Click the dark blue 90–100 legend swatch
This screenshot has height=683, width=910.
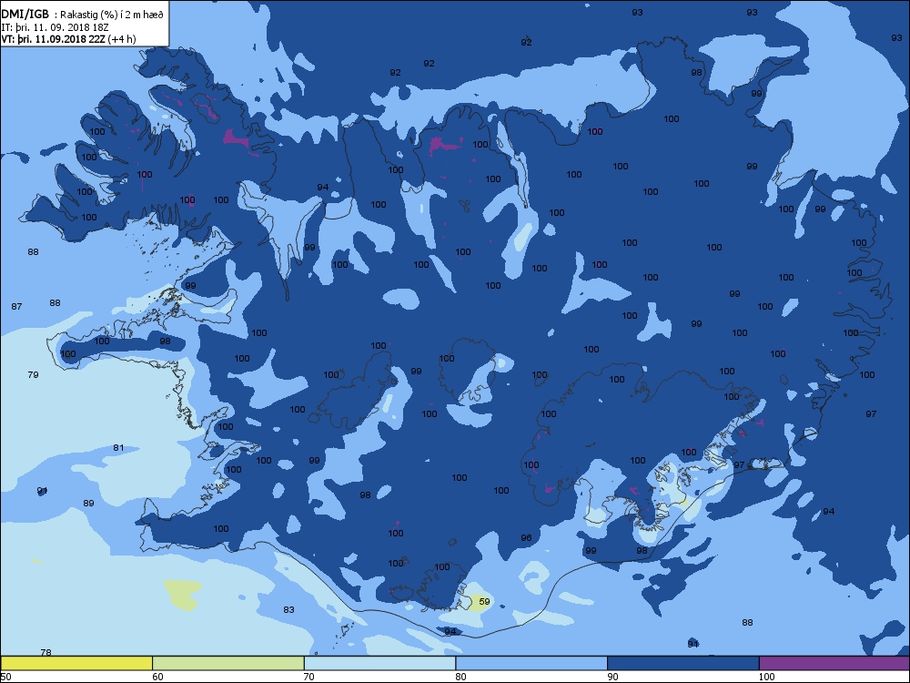pyautogui.click(x=683, y=663)
